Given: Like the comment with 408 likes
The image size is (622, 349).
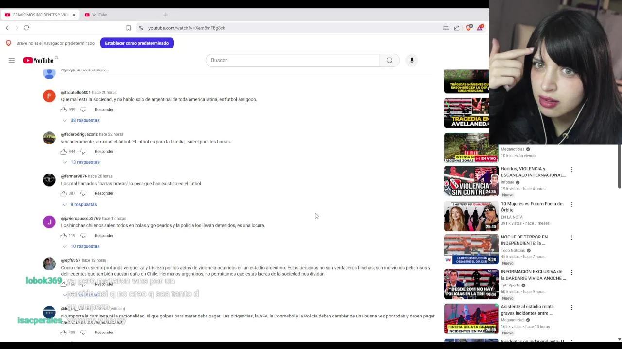Looking at the screenshot, I should [64, 333].
